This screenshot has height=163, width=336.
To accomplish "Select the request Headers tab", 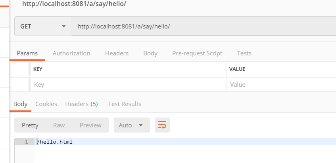I will (117, 53).
